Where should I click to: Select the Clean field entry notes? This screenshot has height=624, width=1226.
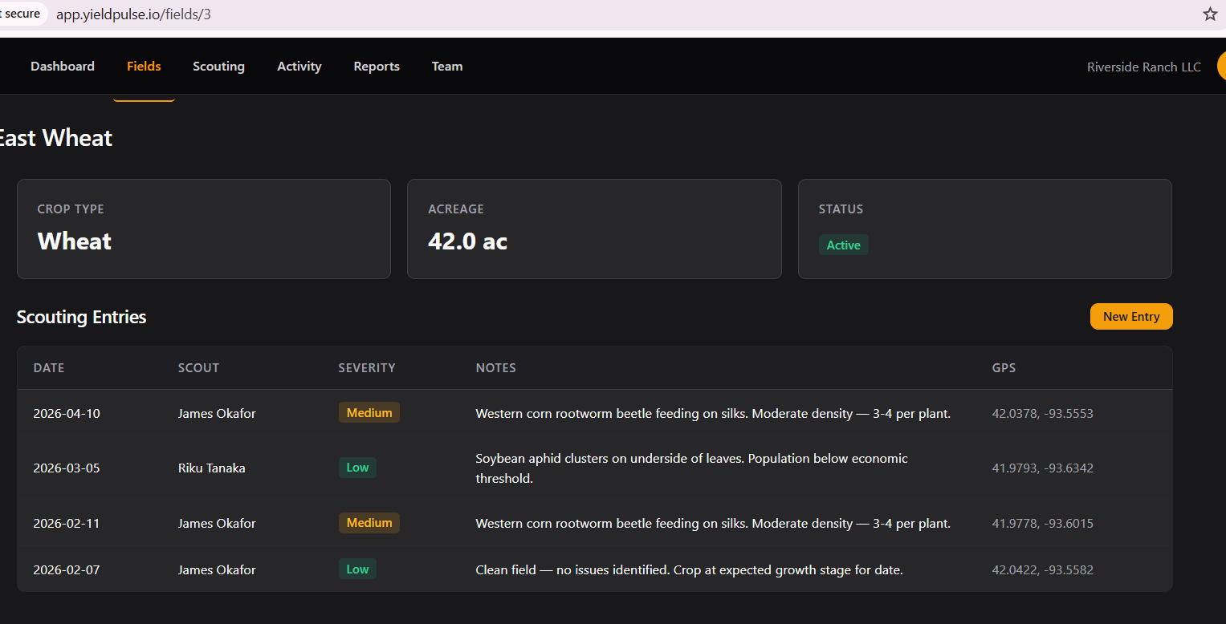point(689,570)
